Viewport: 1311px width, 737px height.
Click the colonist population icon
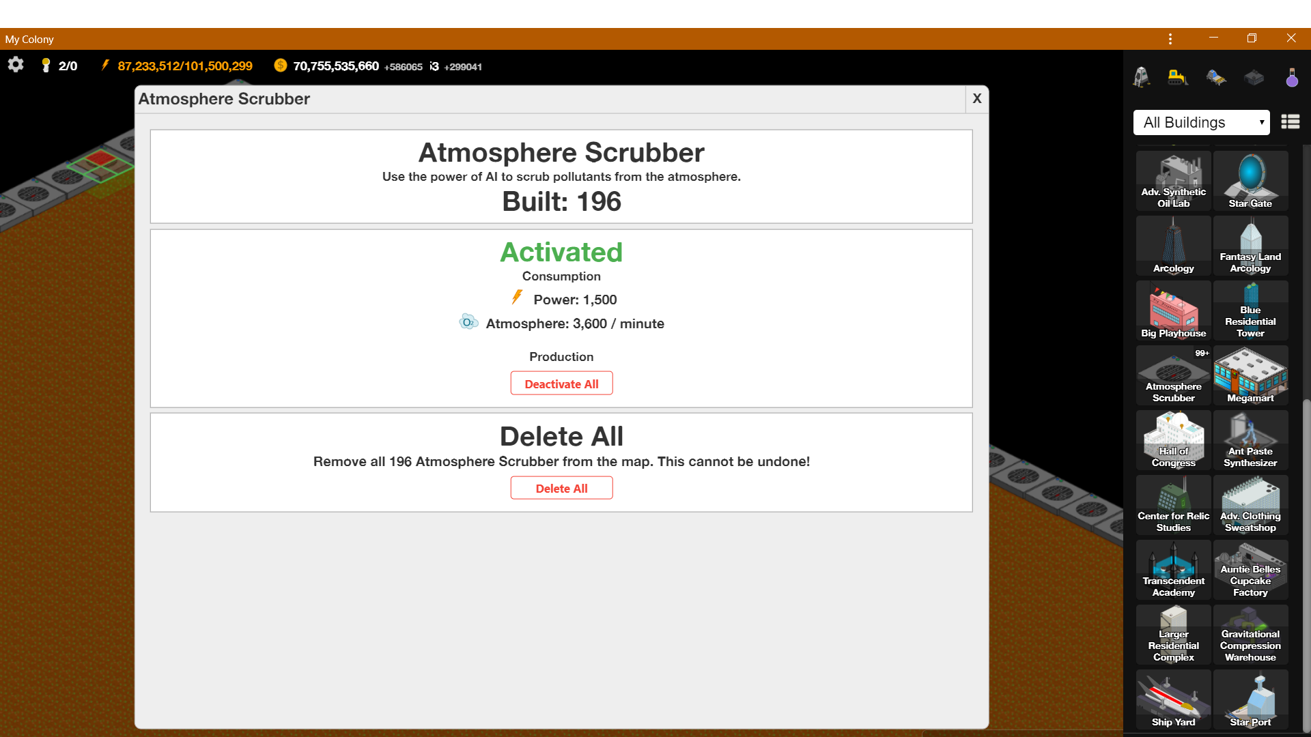(46, 65)
